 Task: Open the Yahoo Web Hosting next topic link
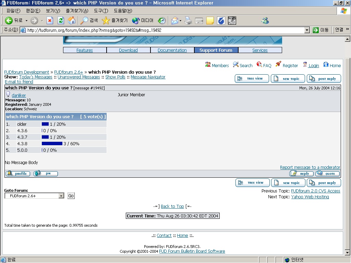coord(310,197)
